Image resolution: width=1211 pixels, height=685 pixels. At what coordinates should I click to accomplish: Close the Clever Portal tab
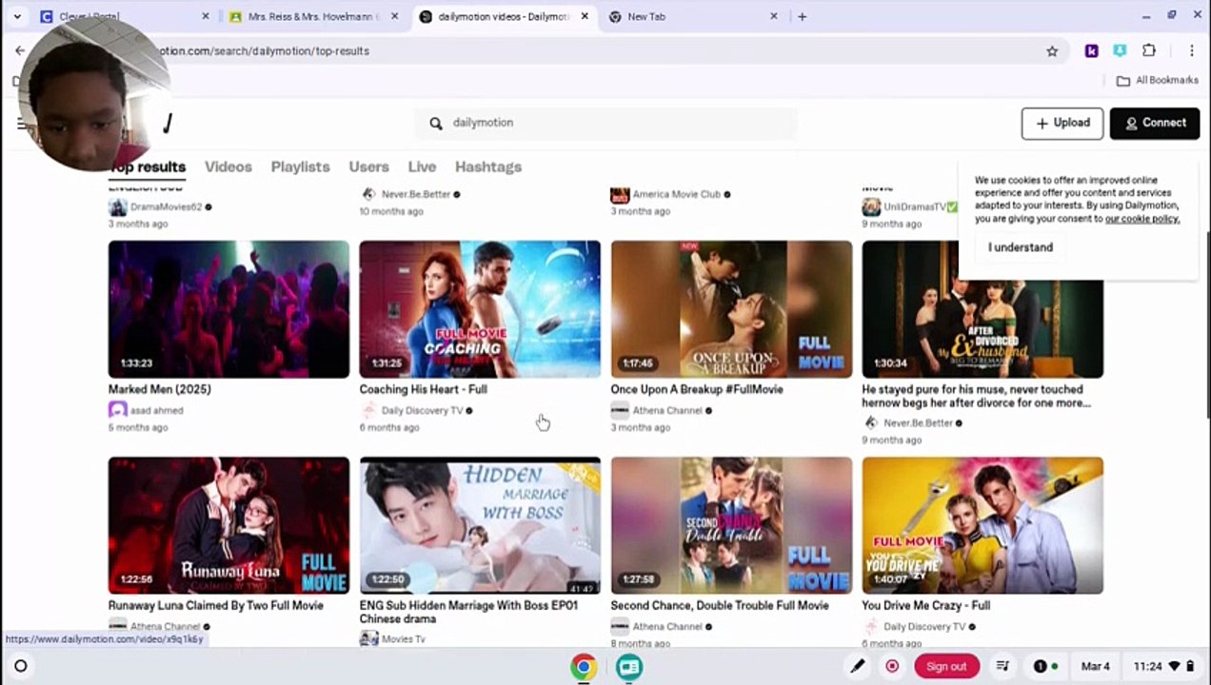click(206, 16)
